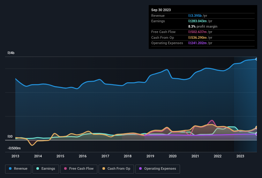
Task: Click the 2013 x-axis label
Action: [15, 156]
